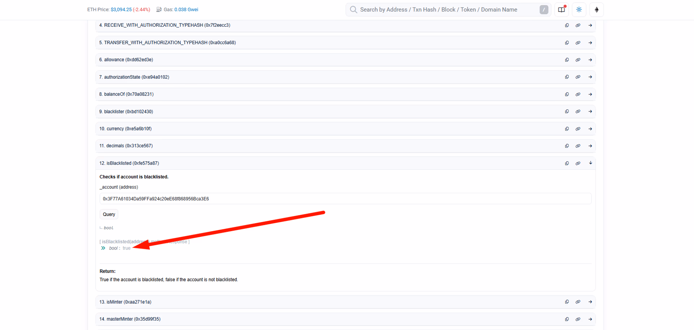694x330 pixels.
Task: Focus the top search bar
Action: pyautogui.click(x=448, y=10)
